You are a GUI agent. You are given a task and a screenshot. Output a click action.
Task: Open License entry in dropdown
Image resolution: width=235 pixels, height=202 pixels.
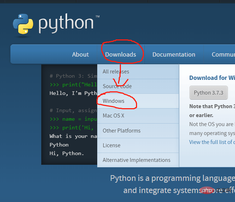pos(138,145)
